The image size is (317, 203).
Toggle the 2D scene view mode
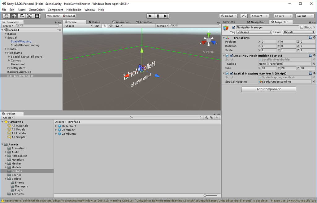[97, 26]
